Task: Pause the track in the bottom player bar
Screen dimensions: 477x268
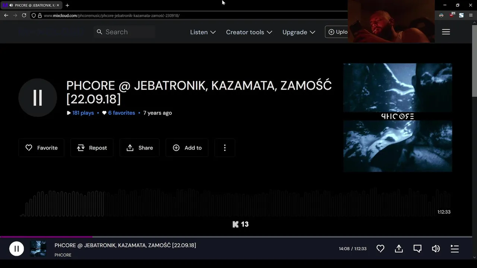Action: tap(16, 249)
